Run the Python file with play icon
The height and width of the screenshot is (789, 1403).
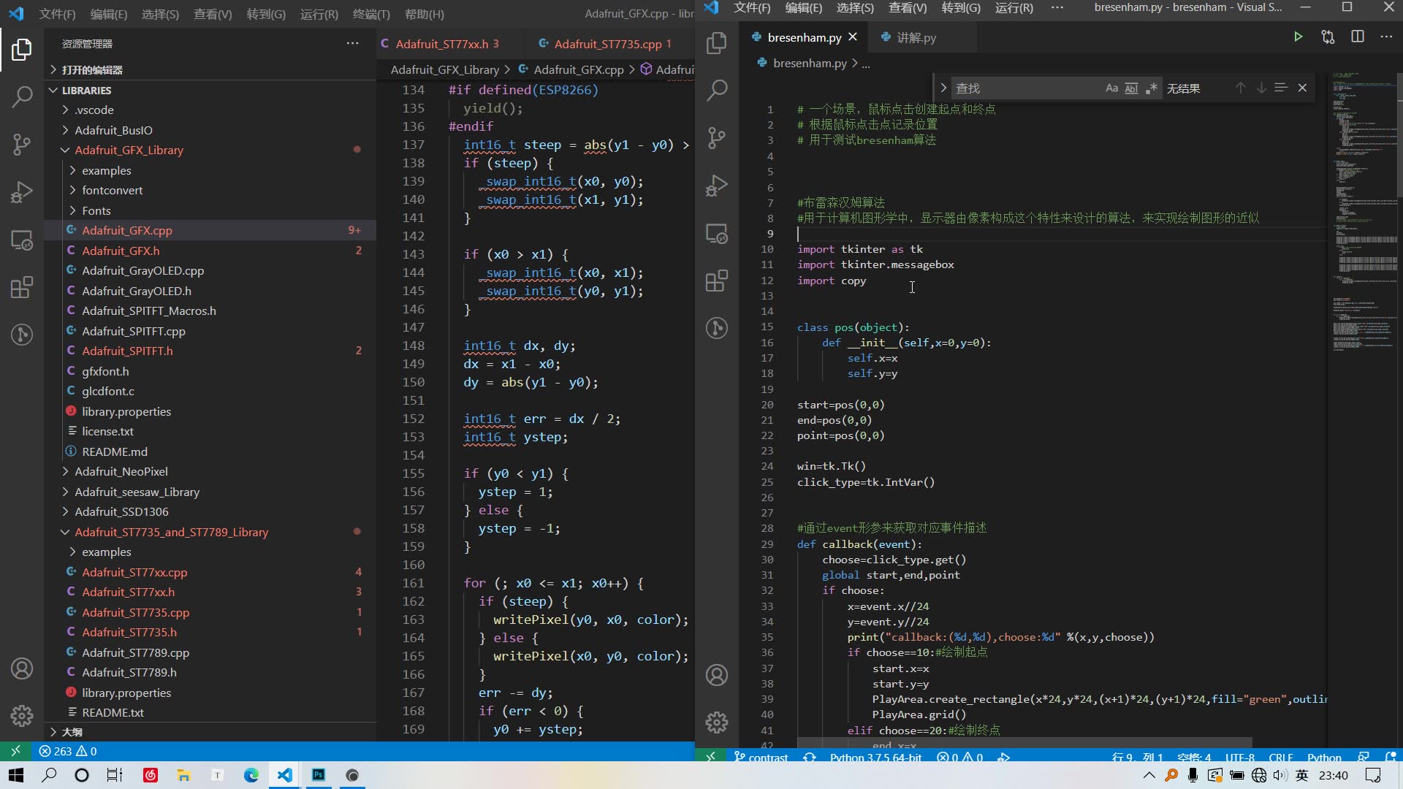click(1298, 37)
